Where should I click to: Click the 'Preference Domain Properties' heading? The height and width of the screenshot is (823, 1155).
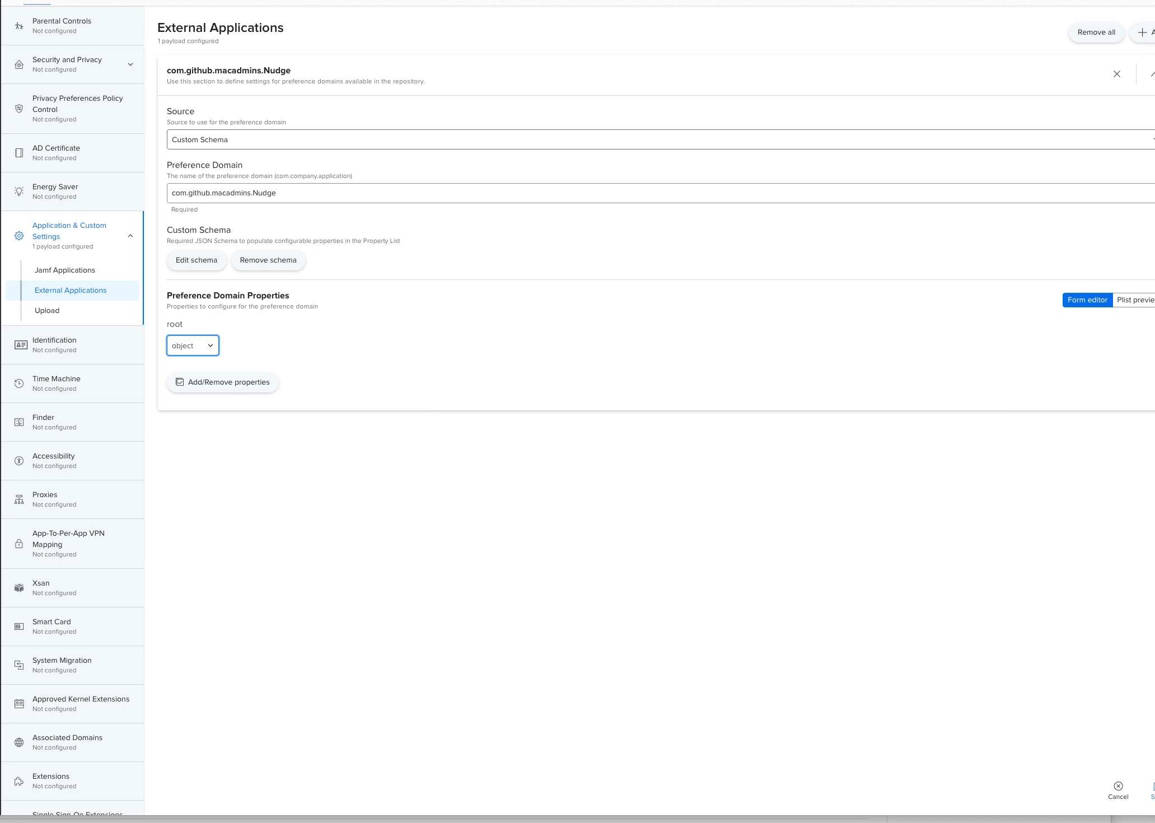click(x=228, y=296)
